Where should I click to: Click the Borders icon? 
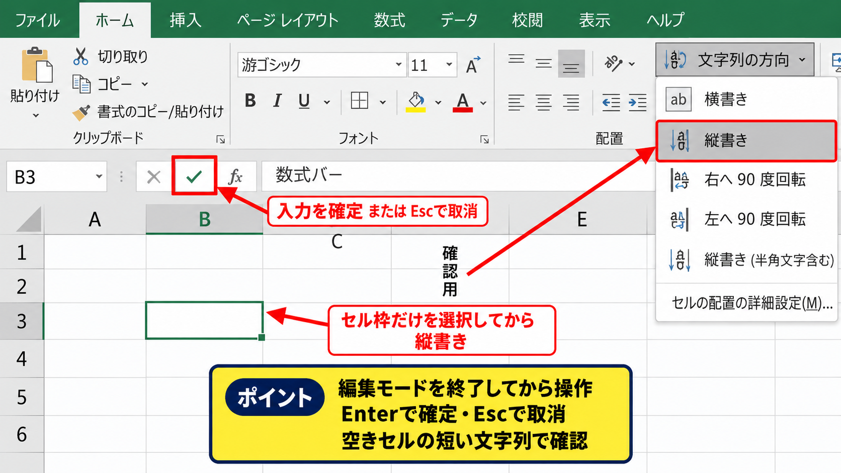tap(359, 101)
